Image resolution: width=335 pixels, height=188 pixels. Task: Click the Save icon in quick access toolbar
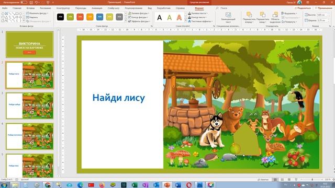(x=31, y=2)
